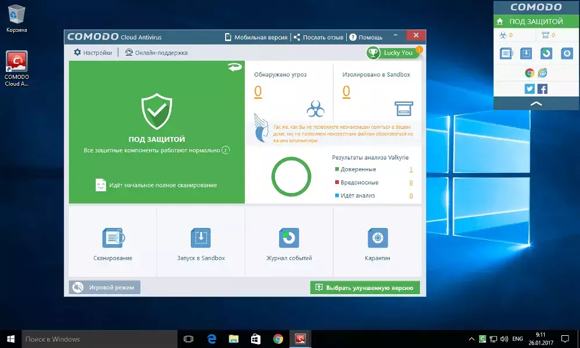Click the sandbox box icon under Изолировано в Sandbox
The height and width of the screenshot is (348, 580).
click(404, 108)
